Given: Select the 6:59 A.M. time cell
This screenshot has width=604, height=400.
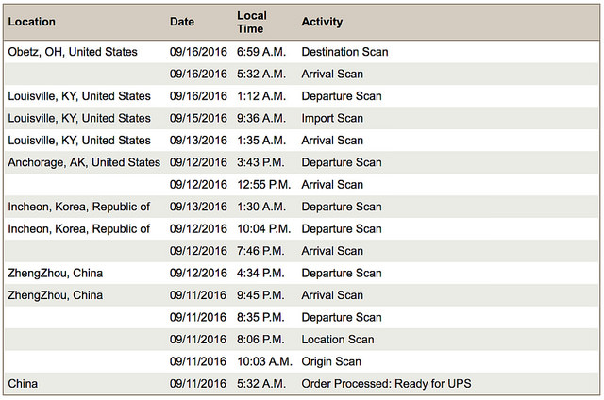Looking at the screenshot, I should pos(261,52).
